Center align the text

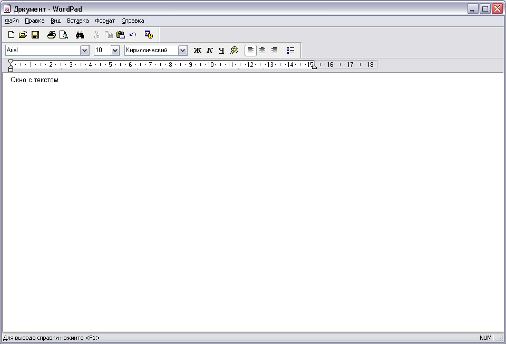[x=262, y=50]
